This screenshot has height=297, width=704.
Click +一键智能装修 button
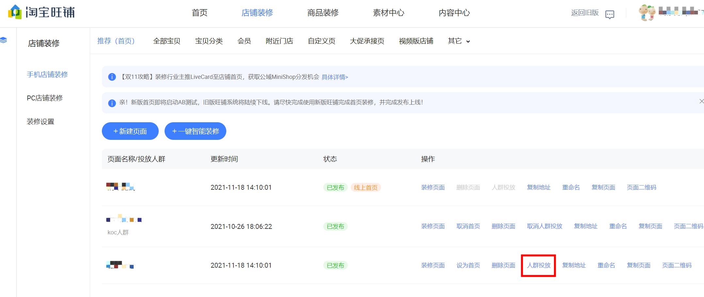point(195,131)
